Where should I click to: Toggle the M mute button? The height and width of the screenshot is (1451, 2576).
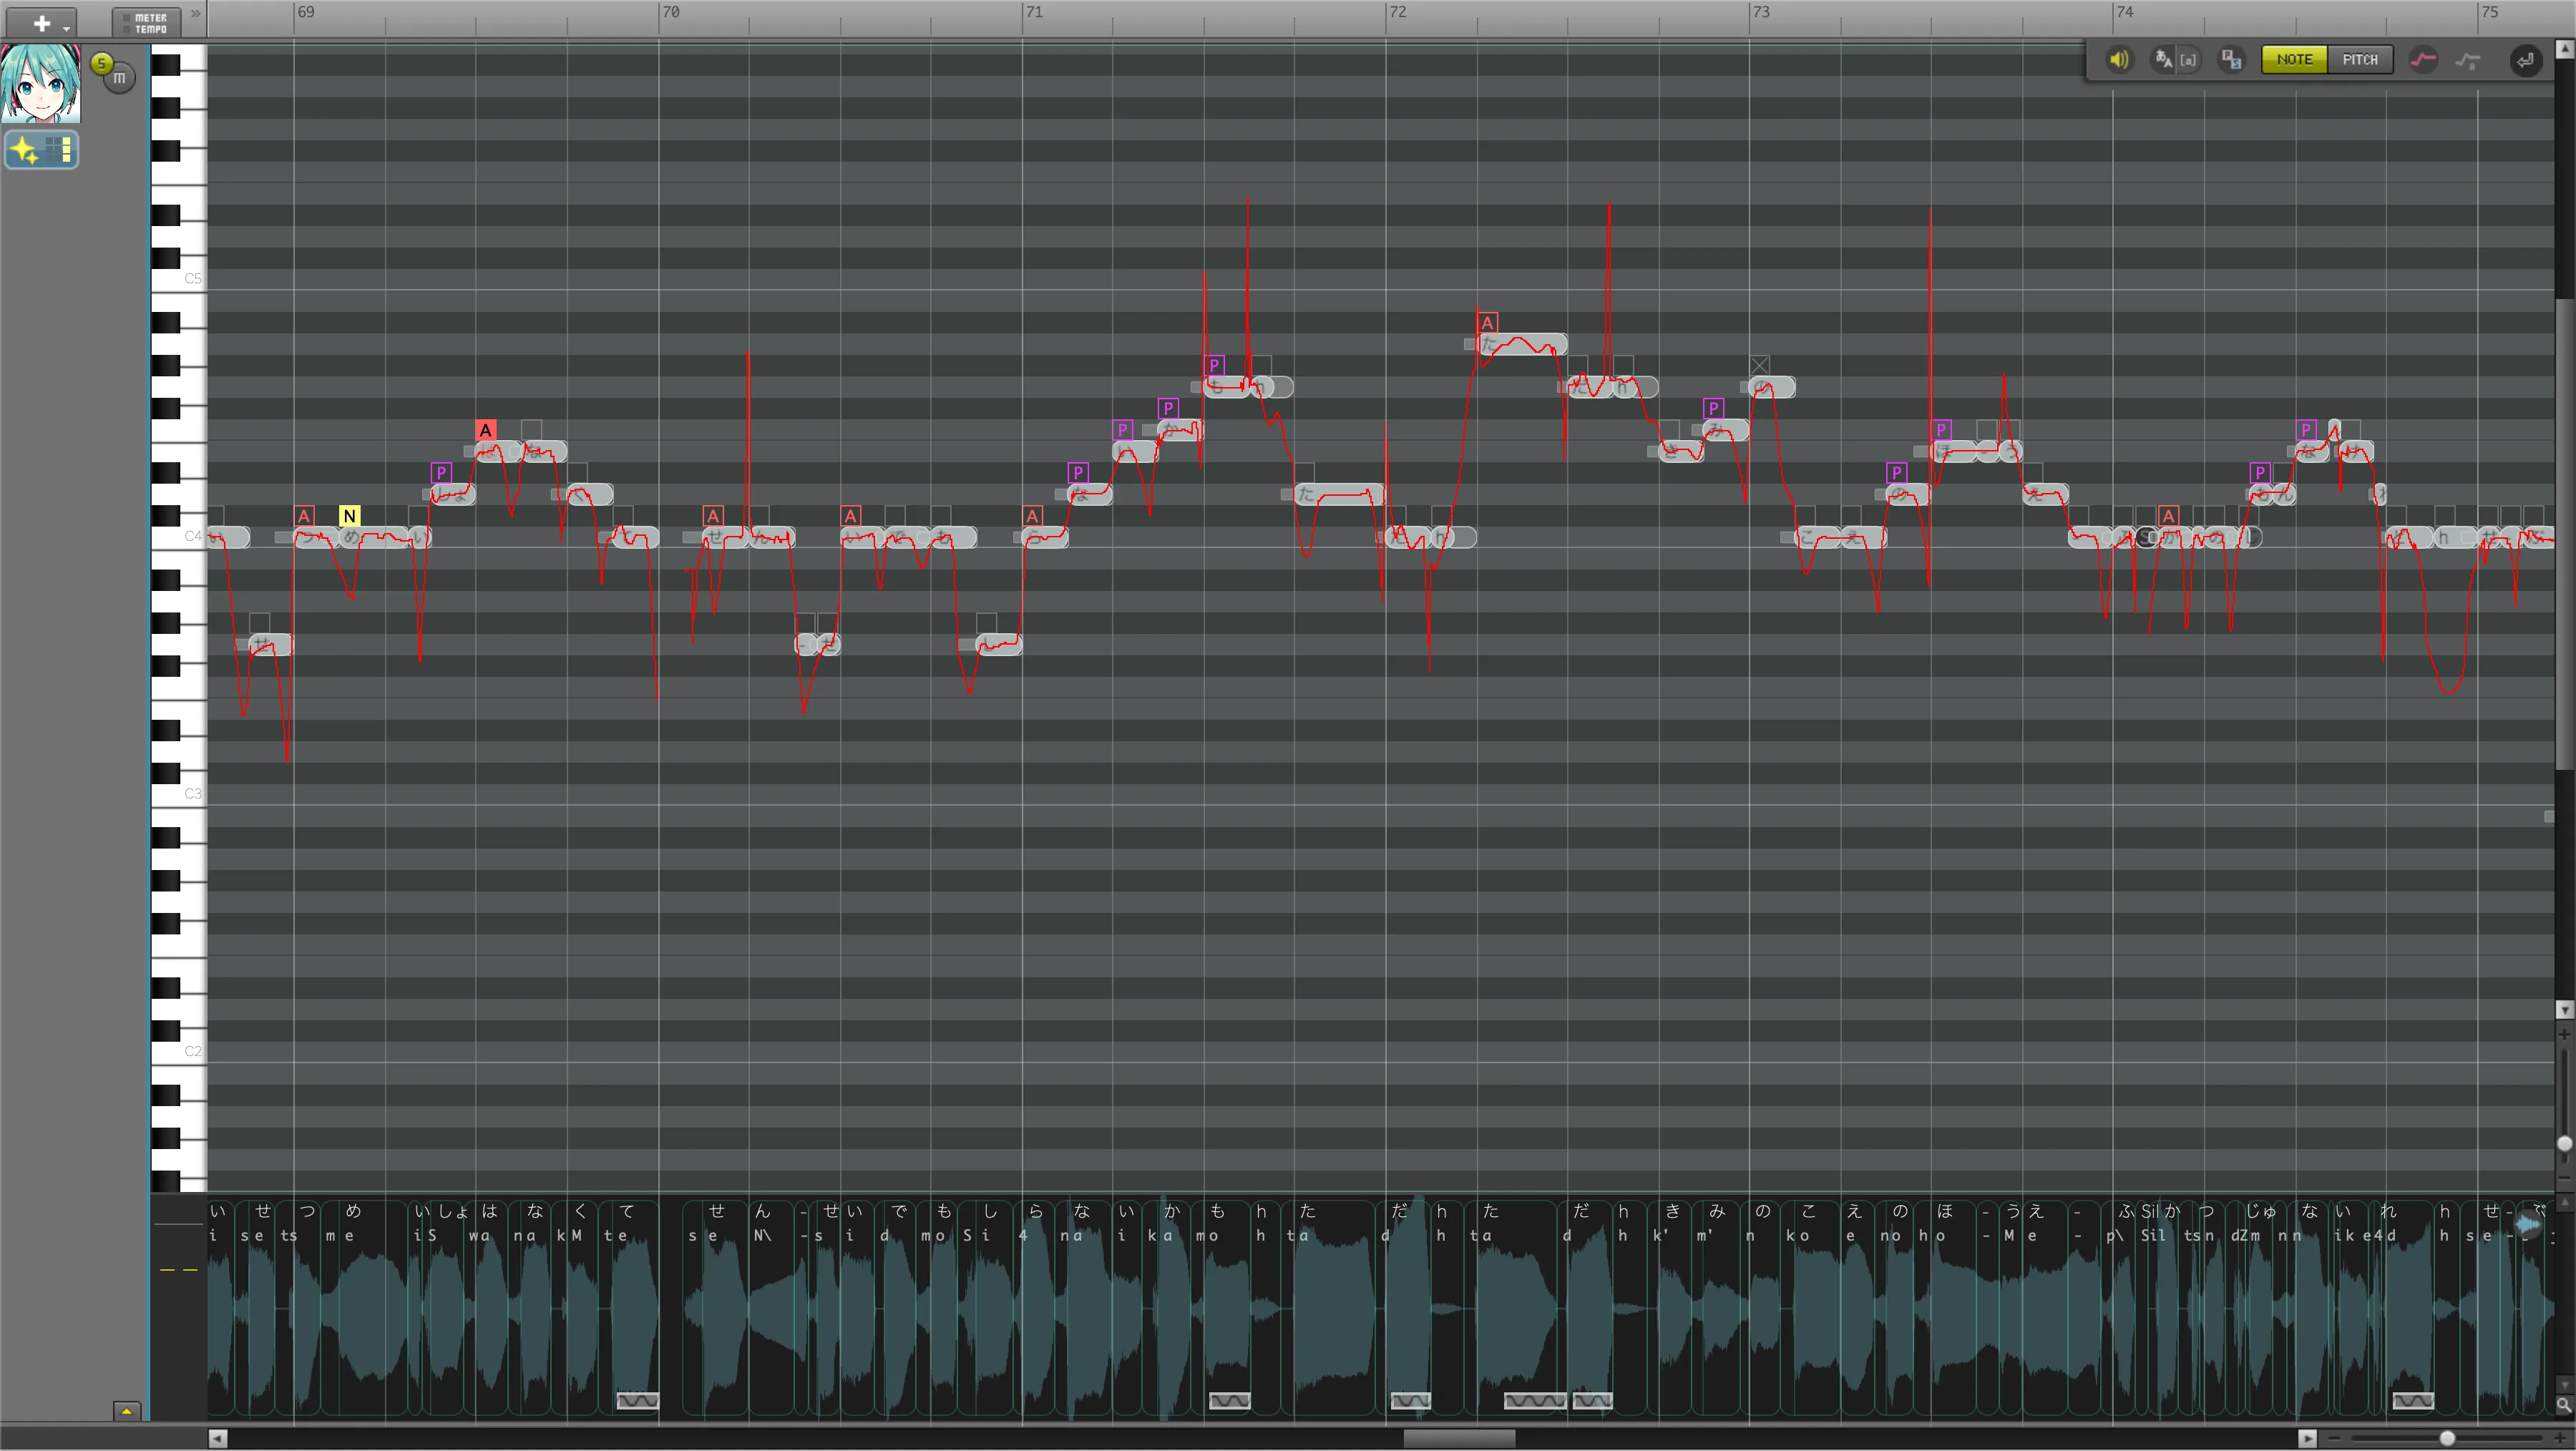point(120,77)
